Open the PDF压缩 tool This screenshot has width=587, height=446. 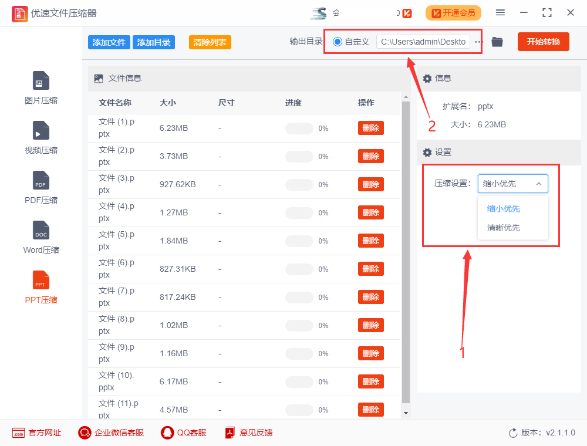(41, 187)
